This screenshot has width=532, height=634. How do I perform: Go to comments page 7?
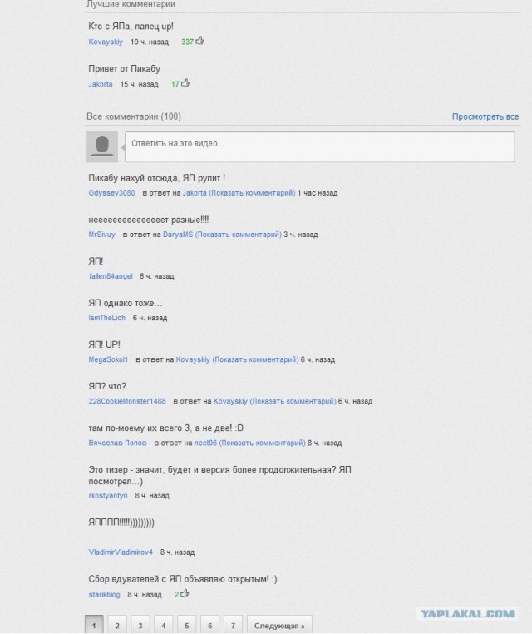(x=233, y=625)
